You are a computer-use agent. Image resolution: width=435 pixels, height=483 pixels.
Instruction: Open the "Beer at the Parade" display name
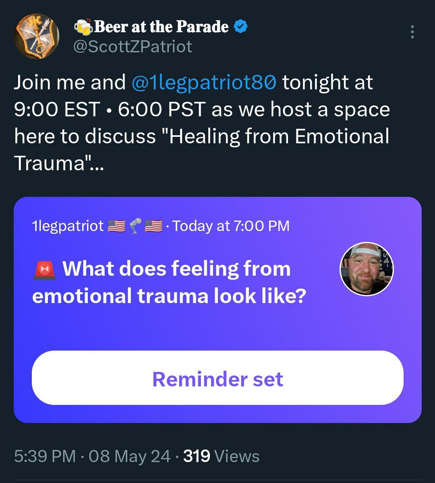pyautogui.click(x=161, y=27)
